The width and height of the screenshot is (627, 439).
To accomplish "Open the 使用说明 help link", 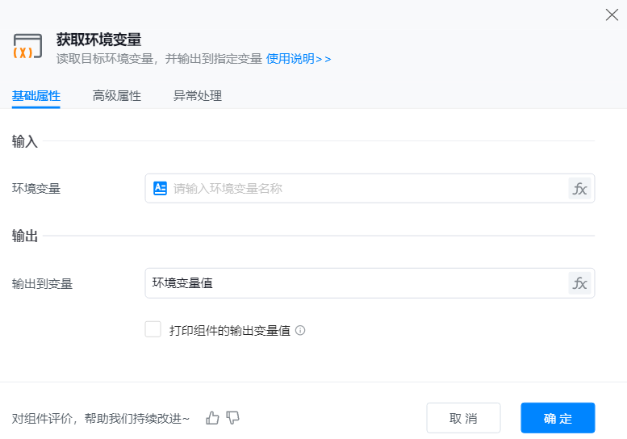I will pyautogui.click(x=299, y=59).
